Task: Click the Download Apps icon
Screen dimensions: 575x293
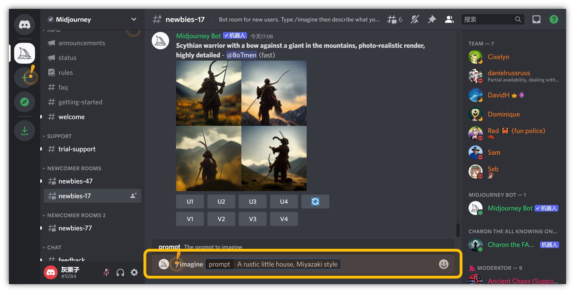Action: point(25,131)
